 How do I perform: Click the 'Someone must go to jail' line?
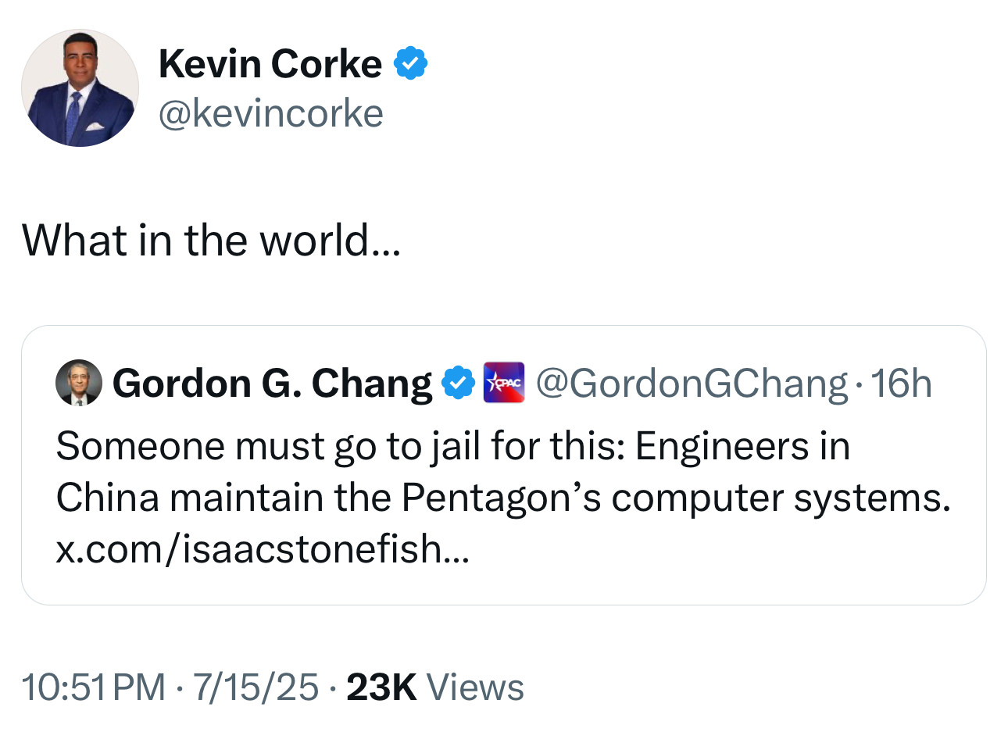pyautogui.click(x=313, y=447)
